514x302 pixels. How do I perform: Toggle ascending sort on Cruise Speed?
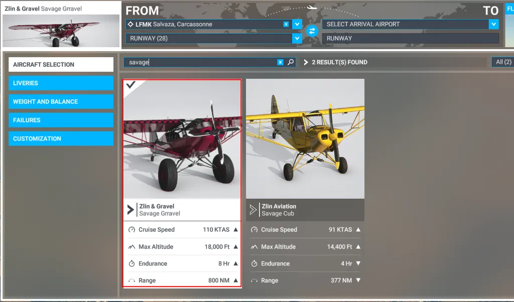(236, 229)
